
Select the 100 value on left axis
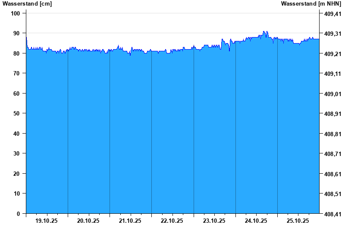pyautogui.click(x=15, y=13)
